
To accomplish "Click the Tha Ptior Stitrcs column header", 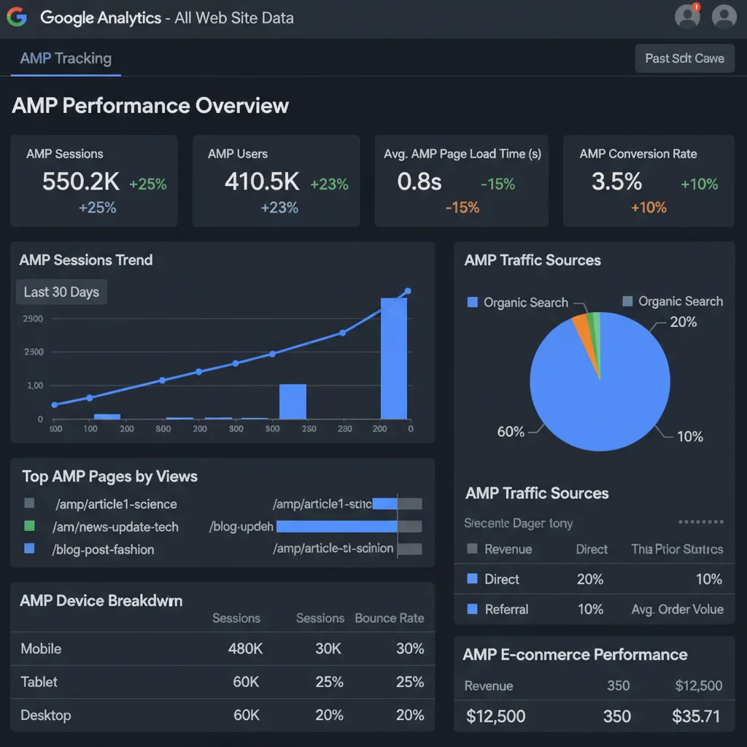I will point(677,549).
